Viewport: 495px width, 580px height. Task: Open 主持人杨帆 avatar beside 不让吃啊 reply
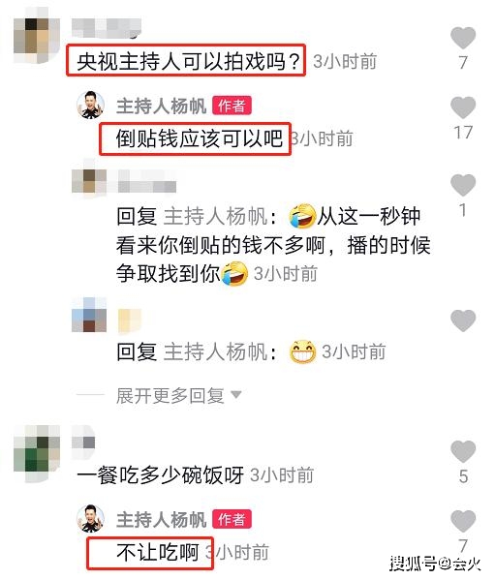90,519
